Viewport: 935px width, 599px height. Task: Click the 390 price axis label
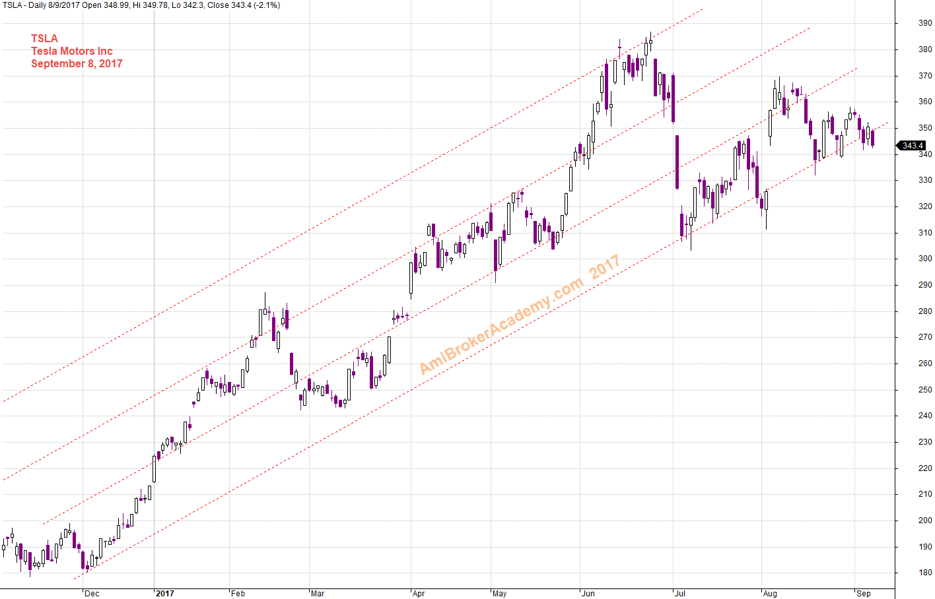click(x=925, y=23)
